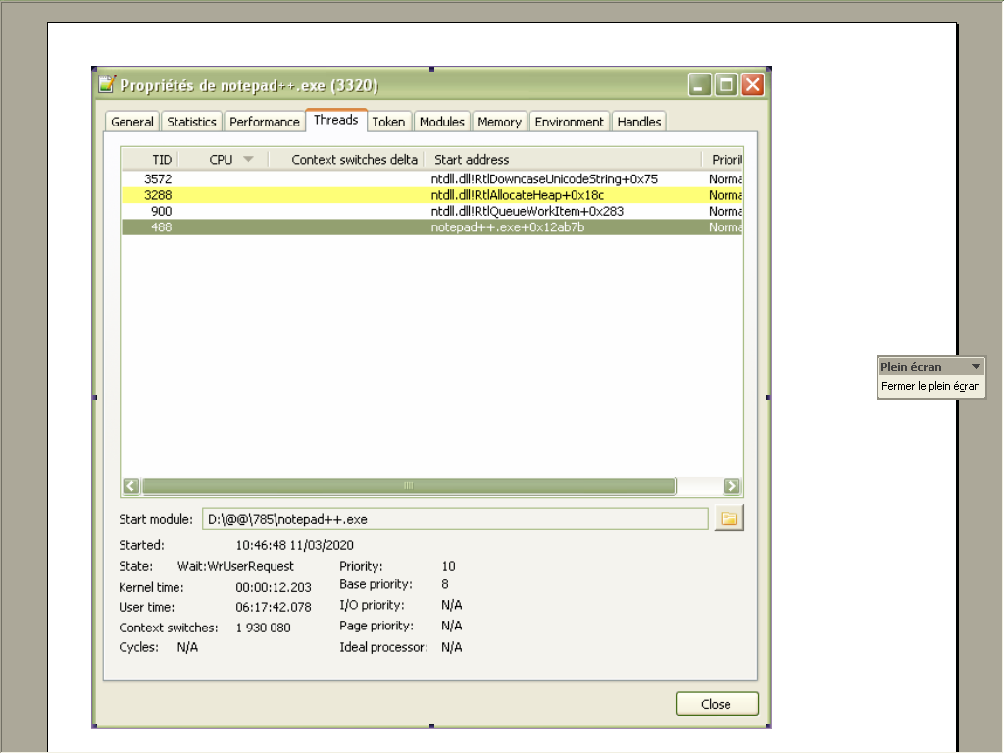Click ntdll.dll!RtlQueueWorkItem+0x283 start address
The width and height of the screenshot is (1004, 753).
pyautogui.click(x=527, y=211)
